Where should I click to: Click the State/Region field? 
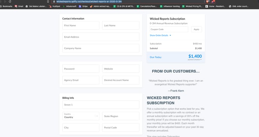pos(121,116)
